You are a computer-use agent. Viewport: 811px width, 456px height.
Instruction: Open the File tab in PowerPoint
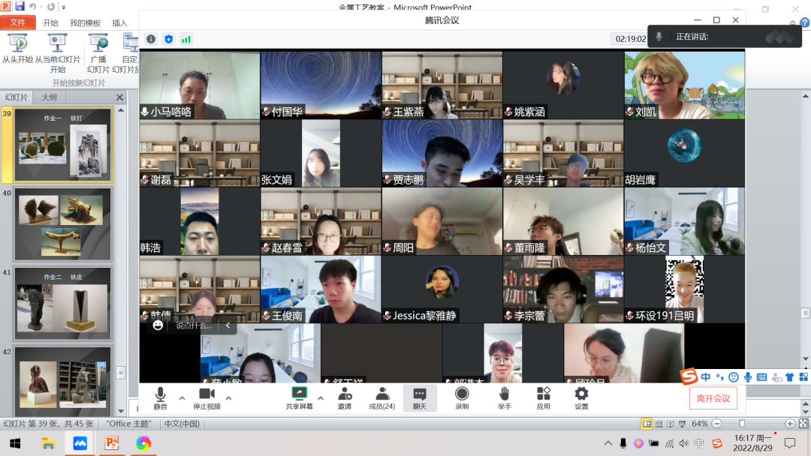pyautogui.click(x=17, y=22)
